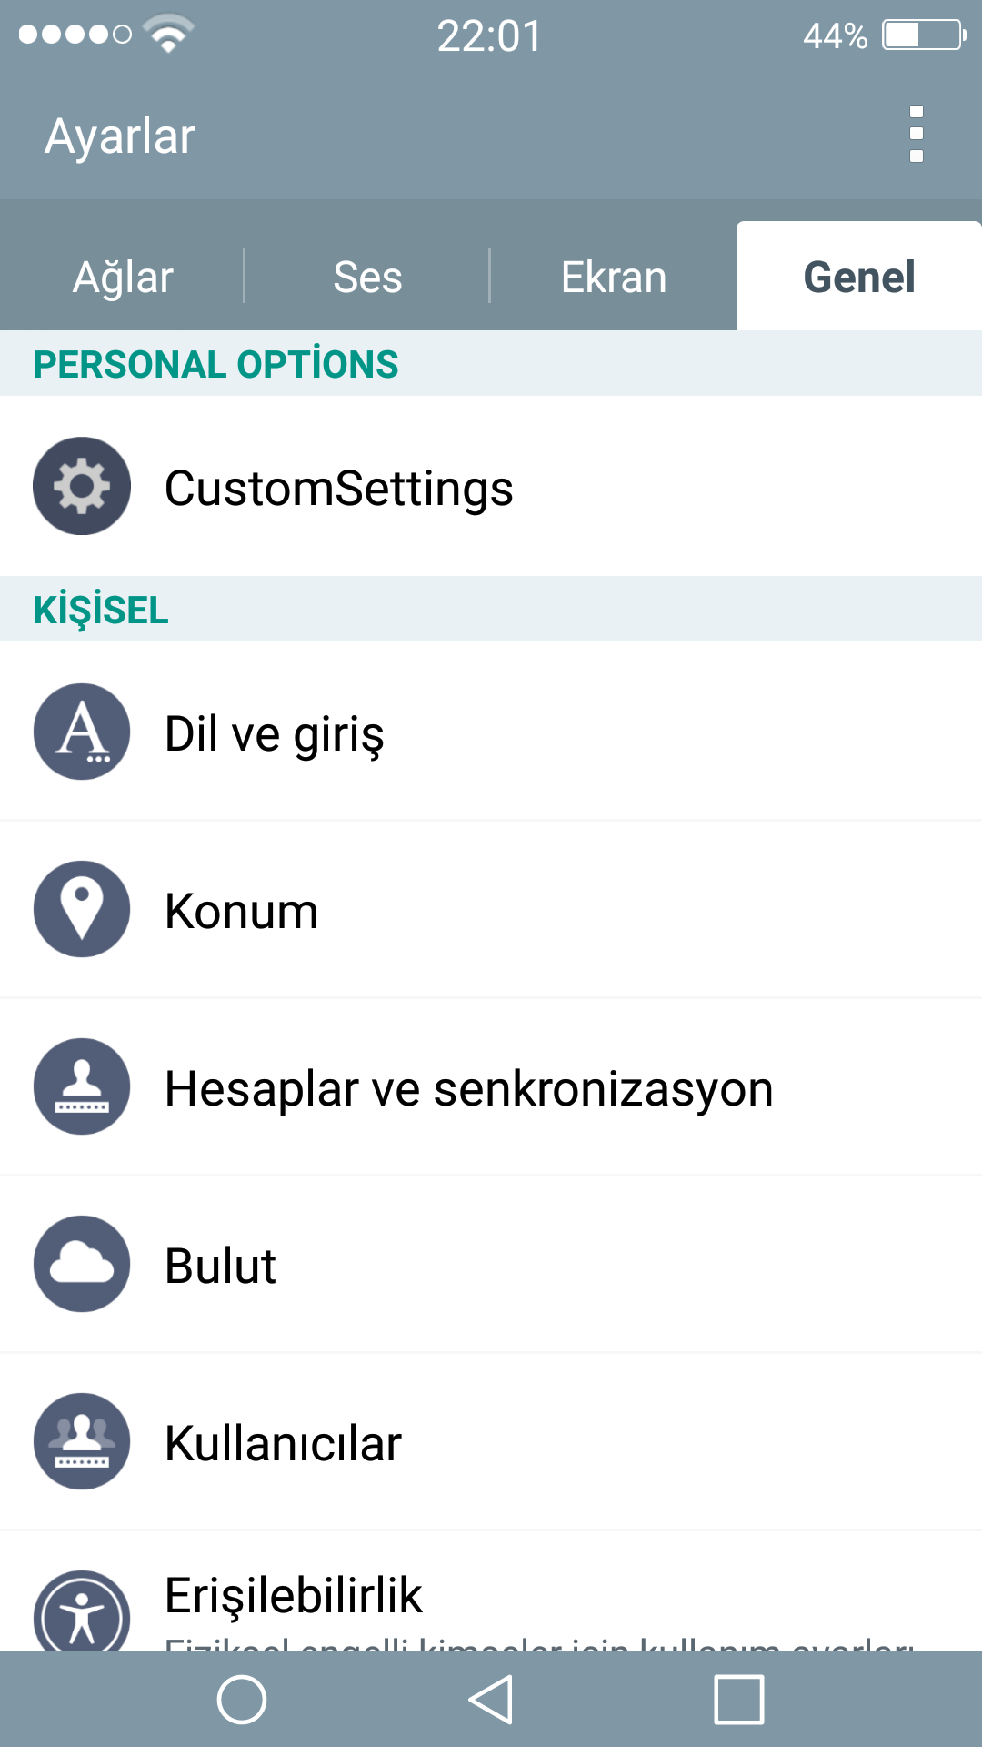Tap the Hesaplar ve senkronizasyon account icon
982x1747 pixels.
[82, 1086]
